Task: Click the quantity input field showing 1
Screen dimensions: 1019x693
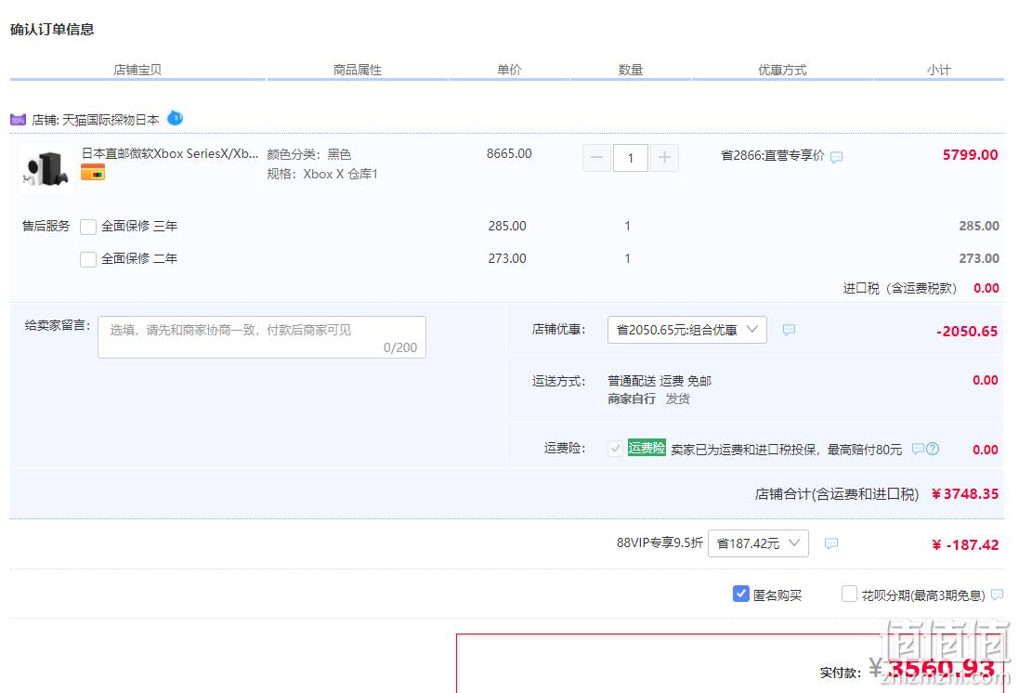Action: [631, 158]
